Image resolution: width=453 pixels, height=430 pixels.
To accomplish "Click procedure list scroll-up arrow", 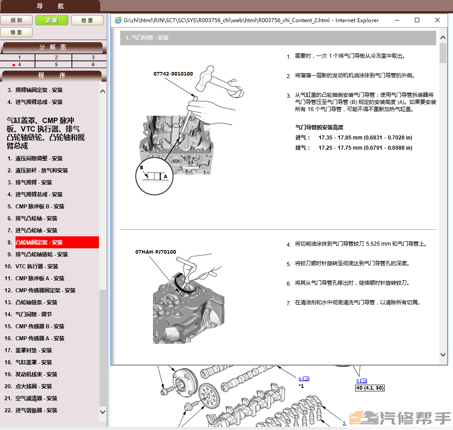I will (x=102, y=92).
